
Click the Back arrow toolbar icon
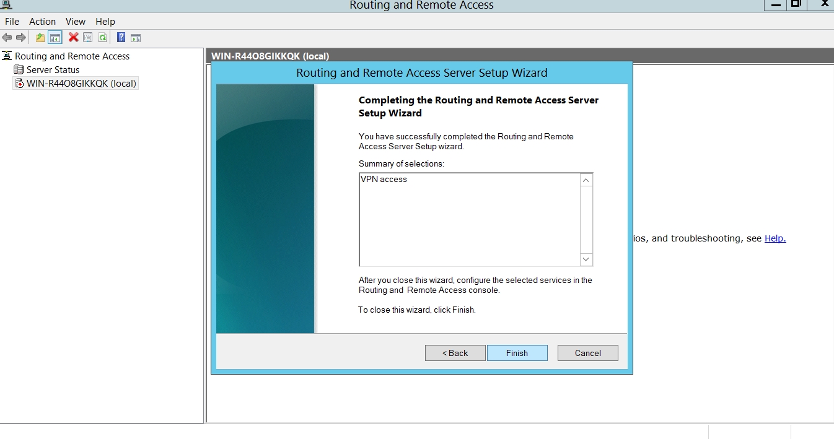point(7,38)
